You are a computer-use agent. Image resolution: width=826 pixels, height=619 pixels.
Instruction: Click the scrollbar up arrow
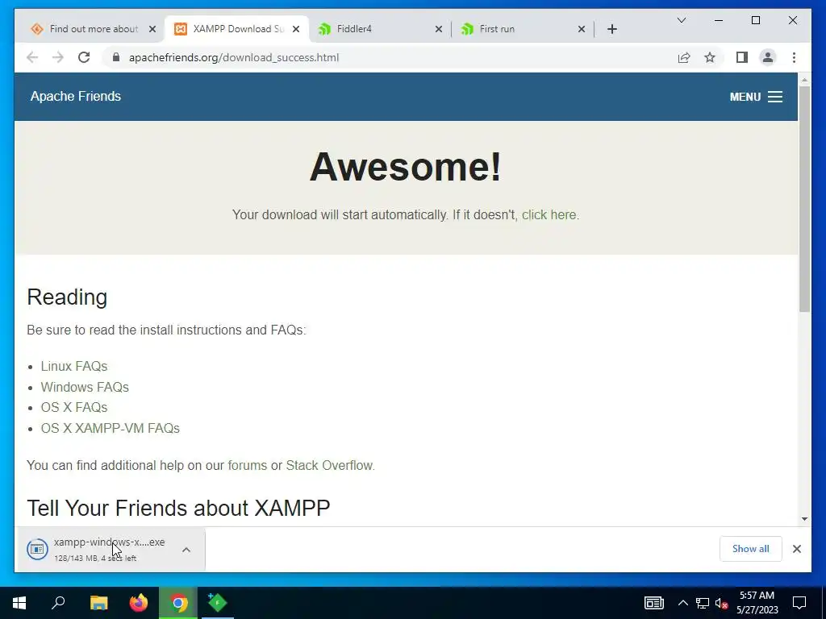804,80
